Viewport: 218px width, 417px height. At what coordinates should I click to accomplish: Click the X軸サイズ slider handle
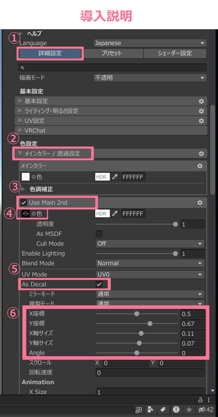(141, 334)
